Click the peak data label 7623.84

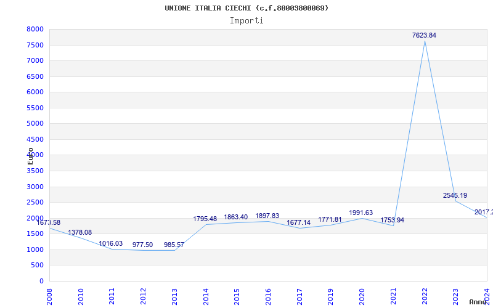(x=424, y=35)
